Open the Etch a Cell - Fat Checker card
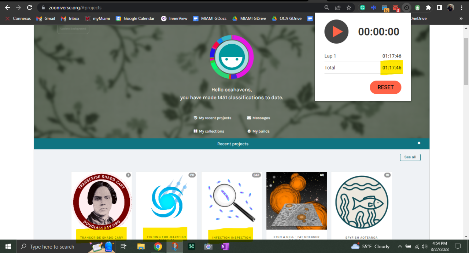The image size is (469, 253). 296,206
